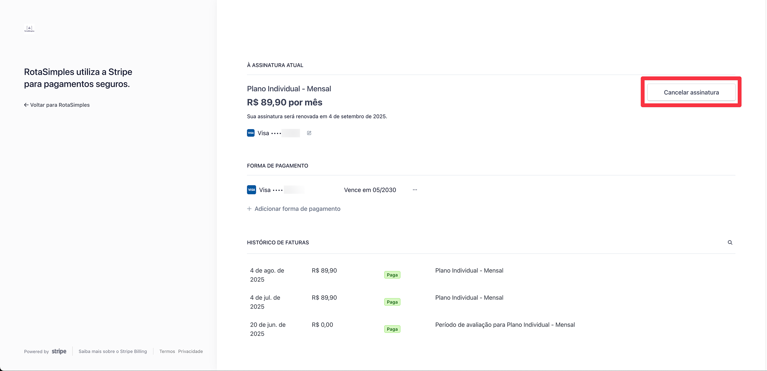Open Saiba mais sobre o Stripe Billing
The image size is (767, 371).
point(113,351)
